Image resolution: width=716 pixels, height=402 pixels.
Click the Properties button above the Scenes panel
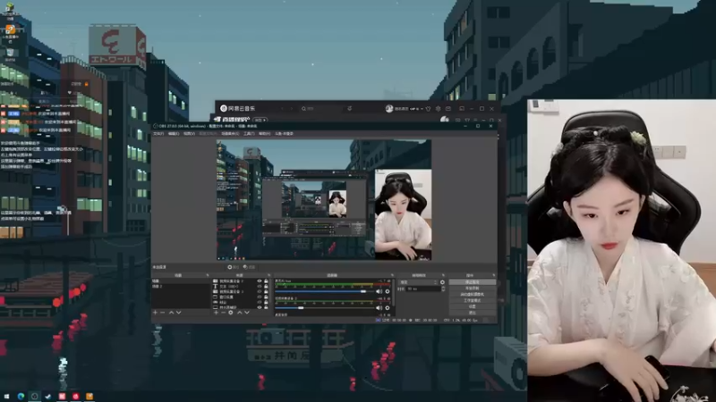pyautogui.click(x=234, y=267)
